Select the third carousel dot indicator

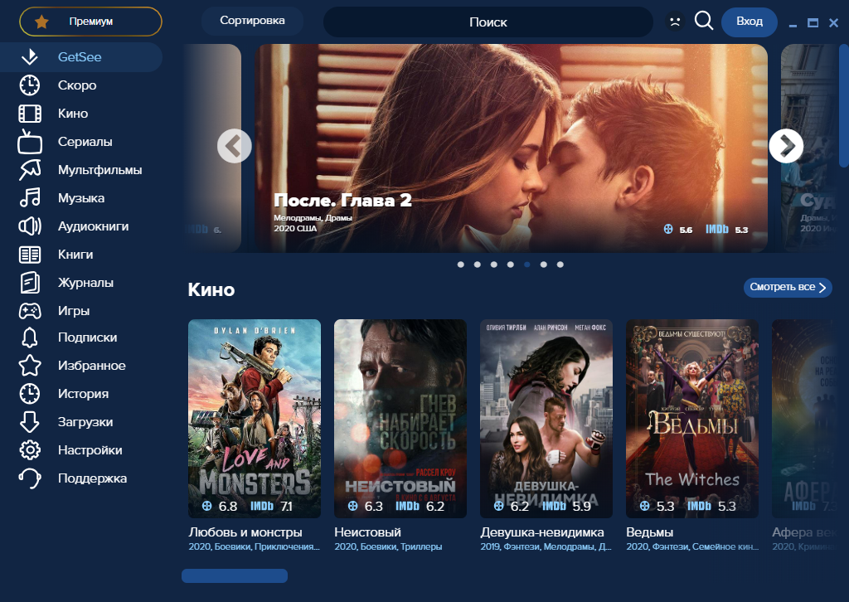(x=494, y=265)
